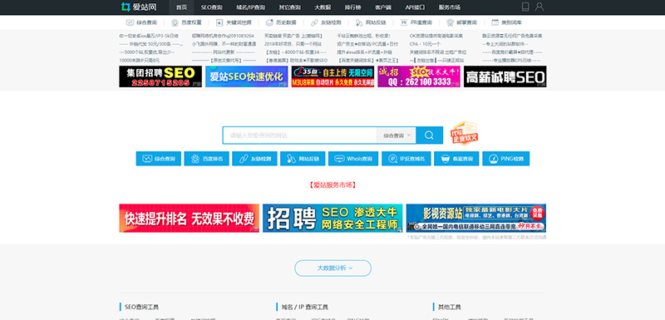665x320 pixels.
Task: Open the 域名/IP查询 menu
Action: tap(251, 7)
